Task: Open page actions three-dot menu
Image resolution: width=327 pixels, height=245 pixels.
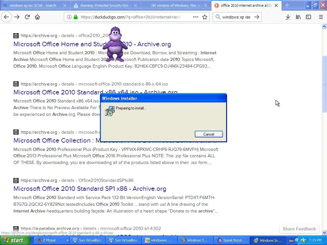Action: (x=196, y=17)
